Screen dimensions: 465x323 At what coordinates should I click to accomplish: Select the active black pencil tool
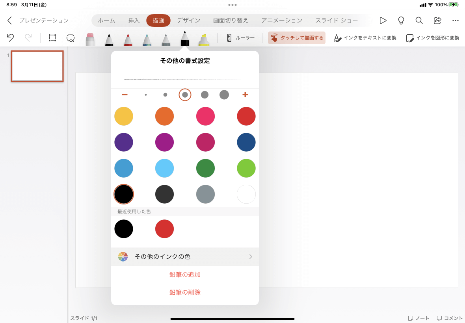[x=185, y=38]
